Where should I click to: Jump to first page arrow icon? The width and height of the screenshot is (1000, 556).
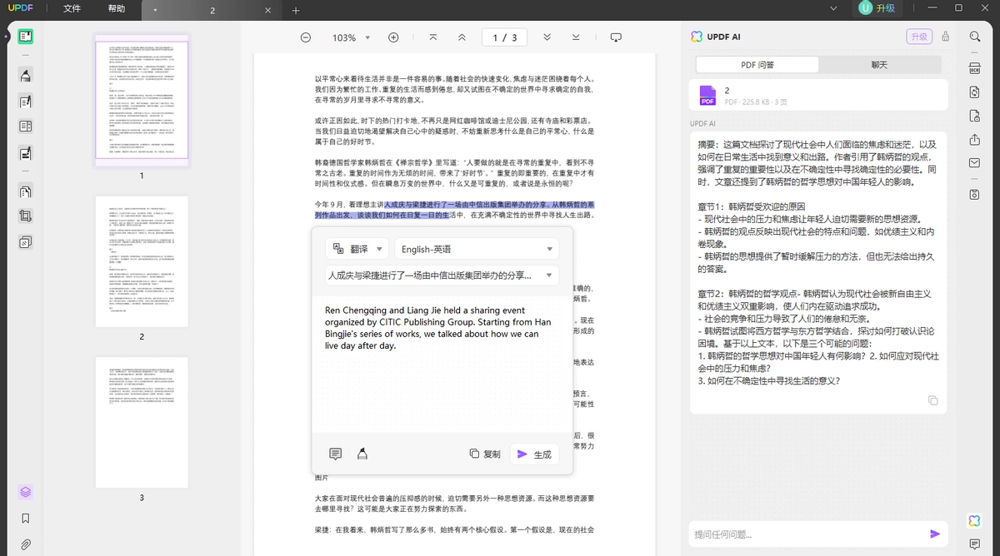(432, 37)
